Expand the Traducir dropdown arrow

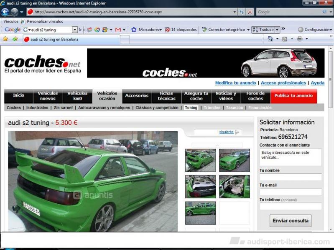tap(277, 30)
